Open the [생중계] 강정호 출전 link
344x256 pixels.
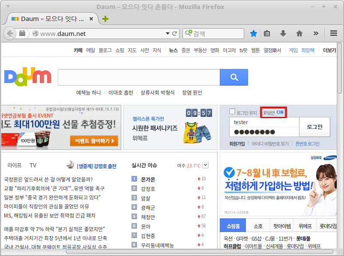coord(96,166)
